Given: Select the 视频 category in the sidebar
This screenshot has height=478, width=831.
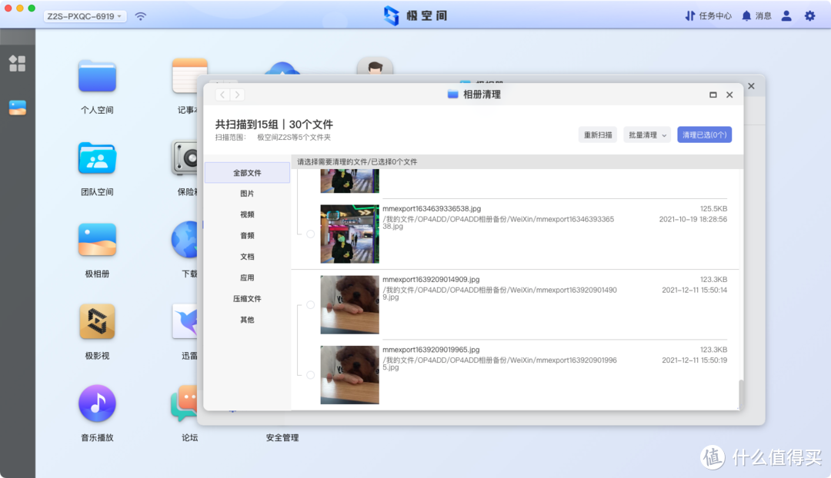Looking at the screenshot, I should pos(246,214).
